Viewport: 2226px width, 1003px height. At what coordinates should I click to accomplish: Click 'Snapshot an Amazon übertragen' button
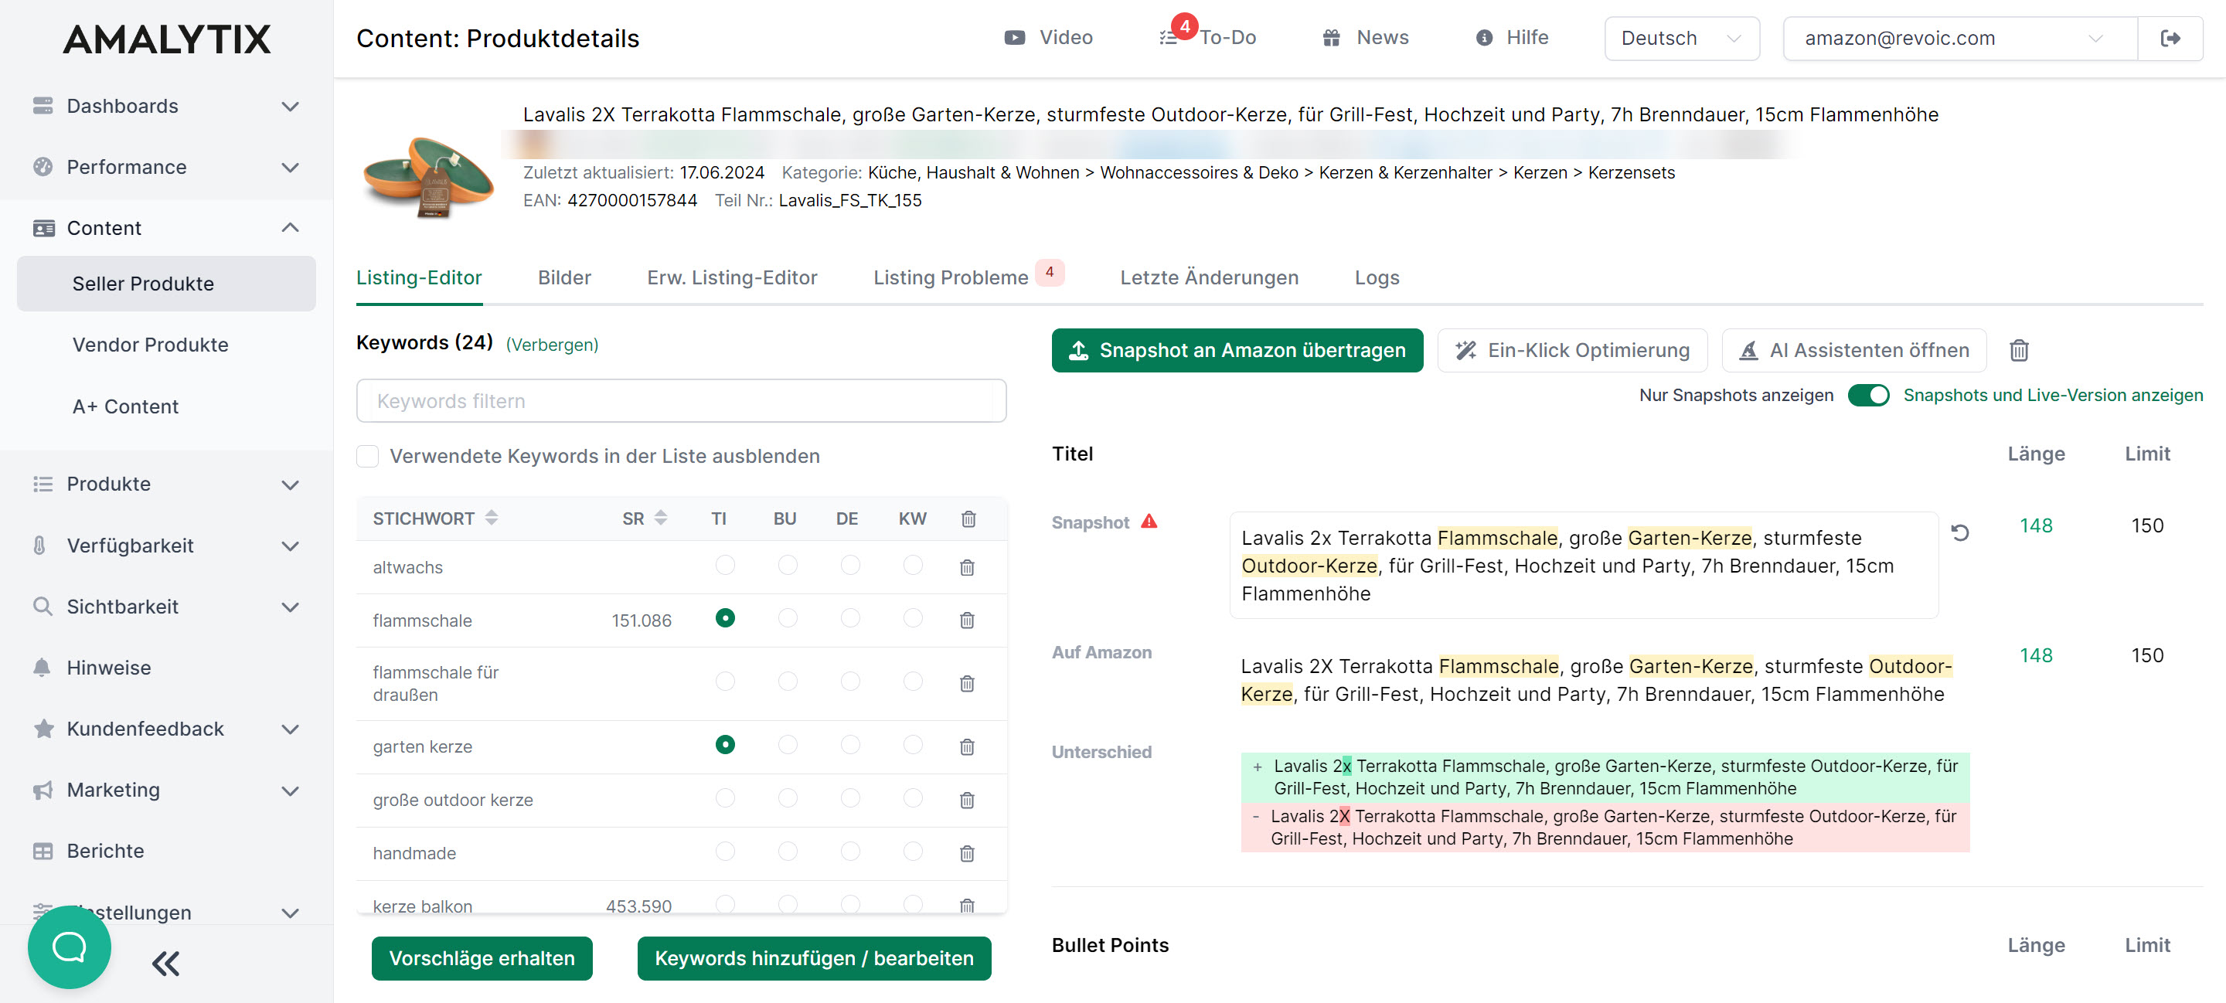coord(1237,350)
